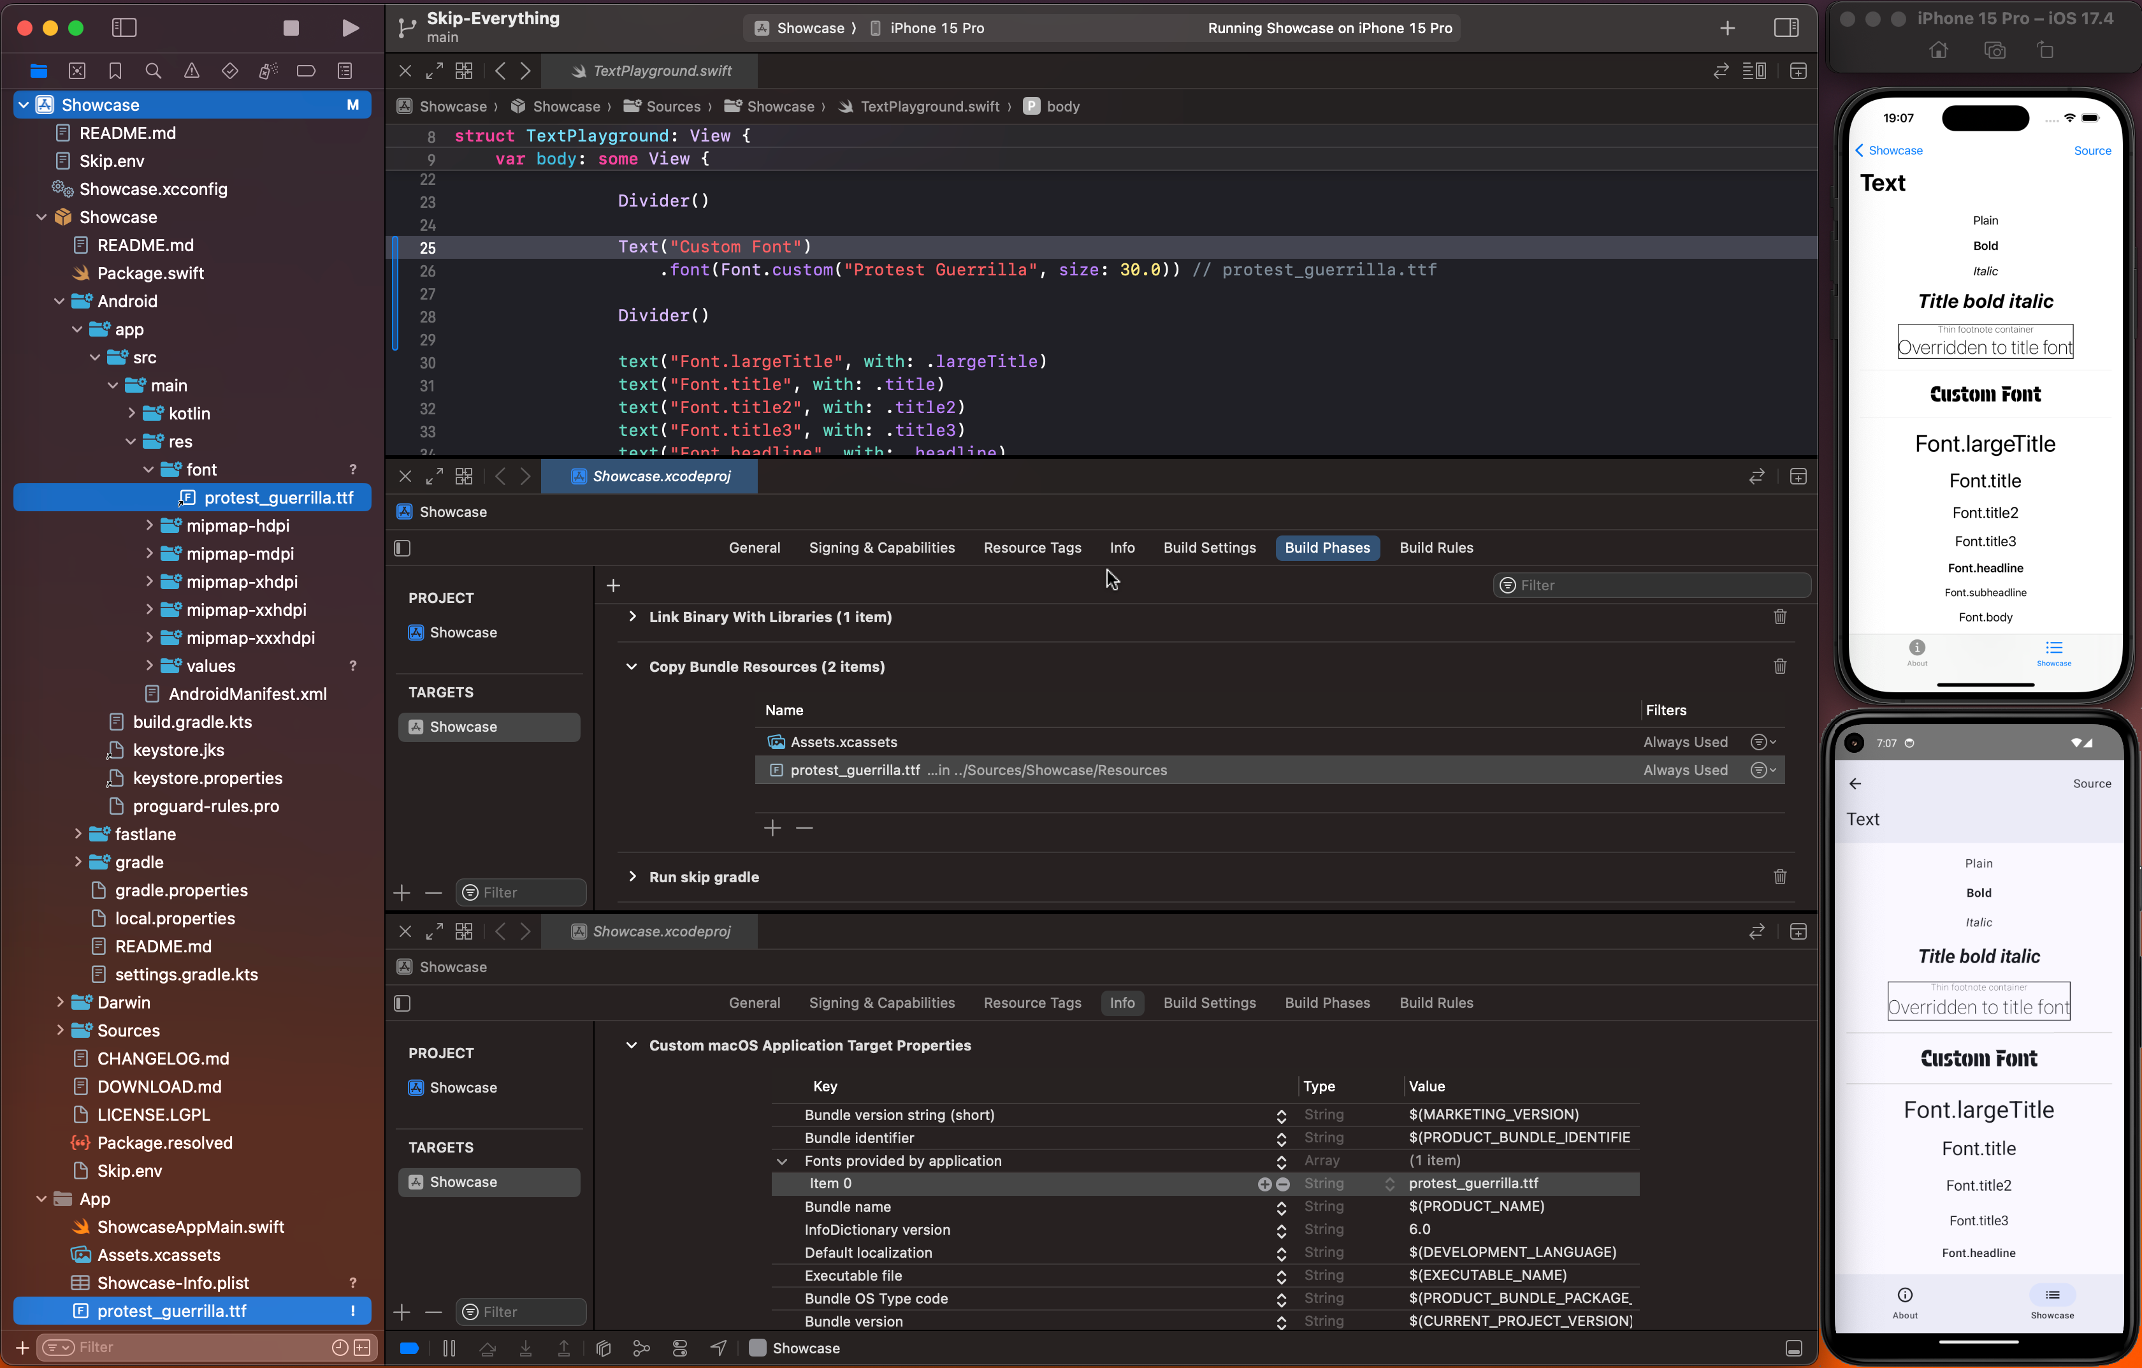Delete the Link Binary With Libraries phase via trash

1779,616
